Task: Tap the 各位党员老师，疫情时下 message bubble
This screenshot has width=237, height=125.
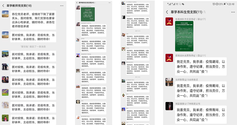Action: pyautogui.click(x=33, y=20)
